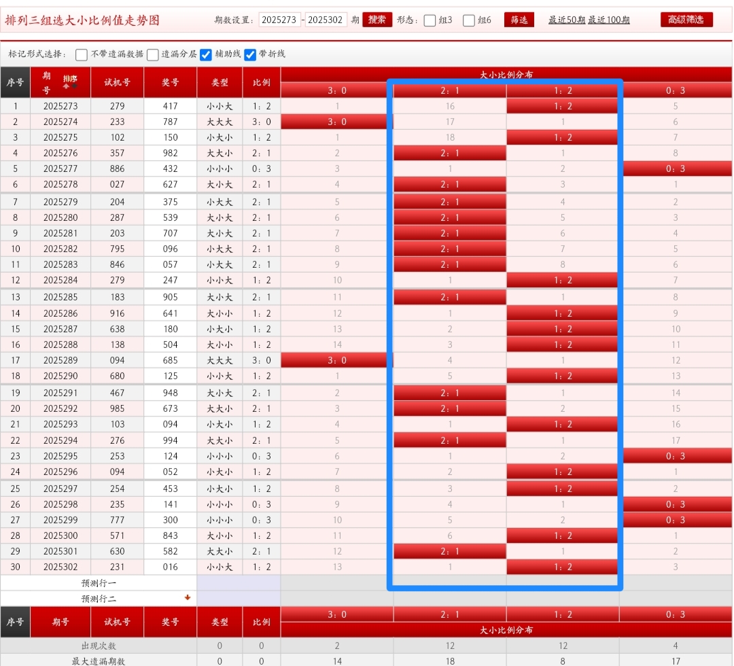
Task: Click the 预测行一 prediction row label
Action: pyautogui.click(x=99, y=583)
